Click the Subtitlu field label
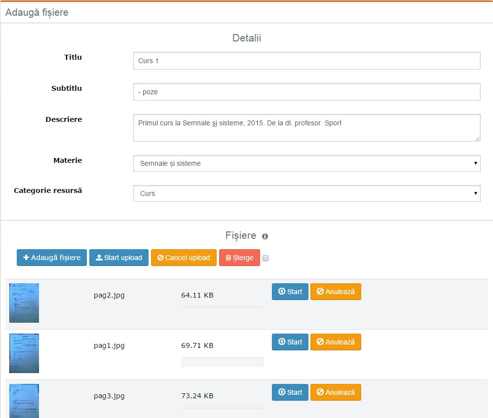The height and width of the screenshot is (418, 493). [x=67, y=88]
